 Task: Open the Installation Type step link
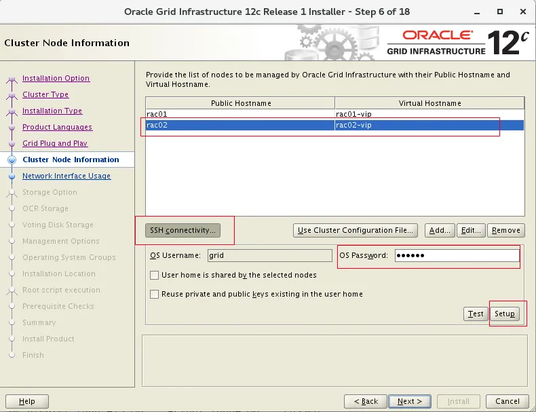[52, 111]
